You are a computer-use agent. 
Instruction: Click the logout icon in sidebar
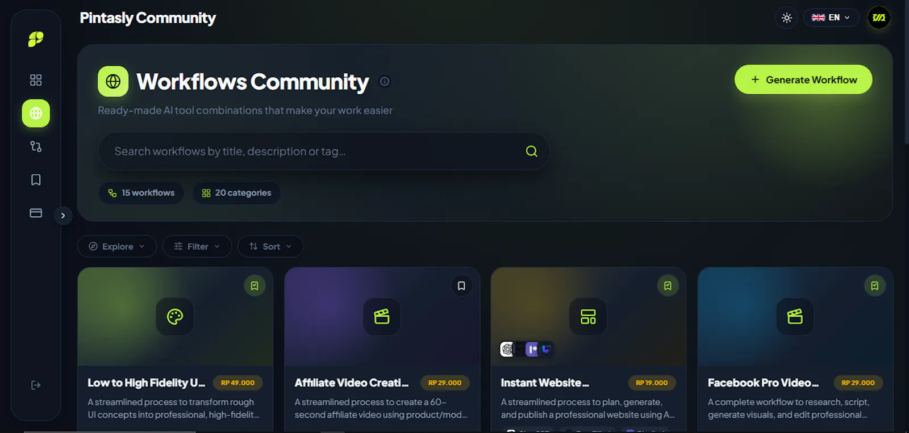[36, 385]
